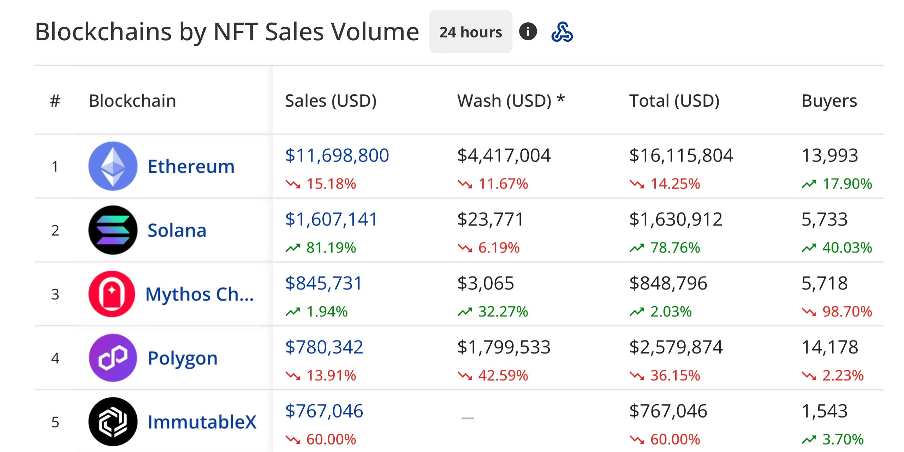The width and height of the screenshot is (904, 452).
Task: Open the ImmutableX blockchain link
Action: [202, 422]
